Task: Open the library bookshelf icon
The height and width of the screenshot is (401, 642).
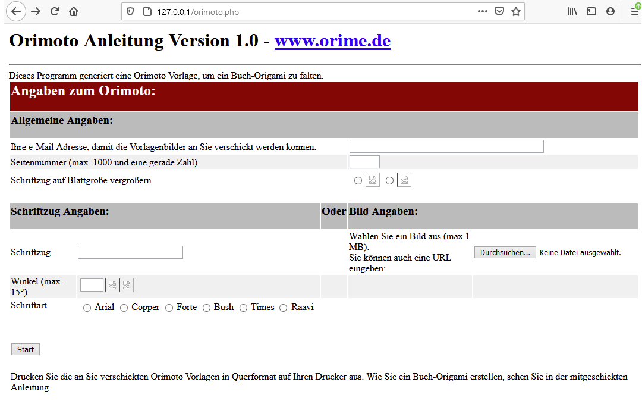Action: pyautogui.click(x=572, y=11)
